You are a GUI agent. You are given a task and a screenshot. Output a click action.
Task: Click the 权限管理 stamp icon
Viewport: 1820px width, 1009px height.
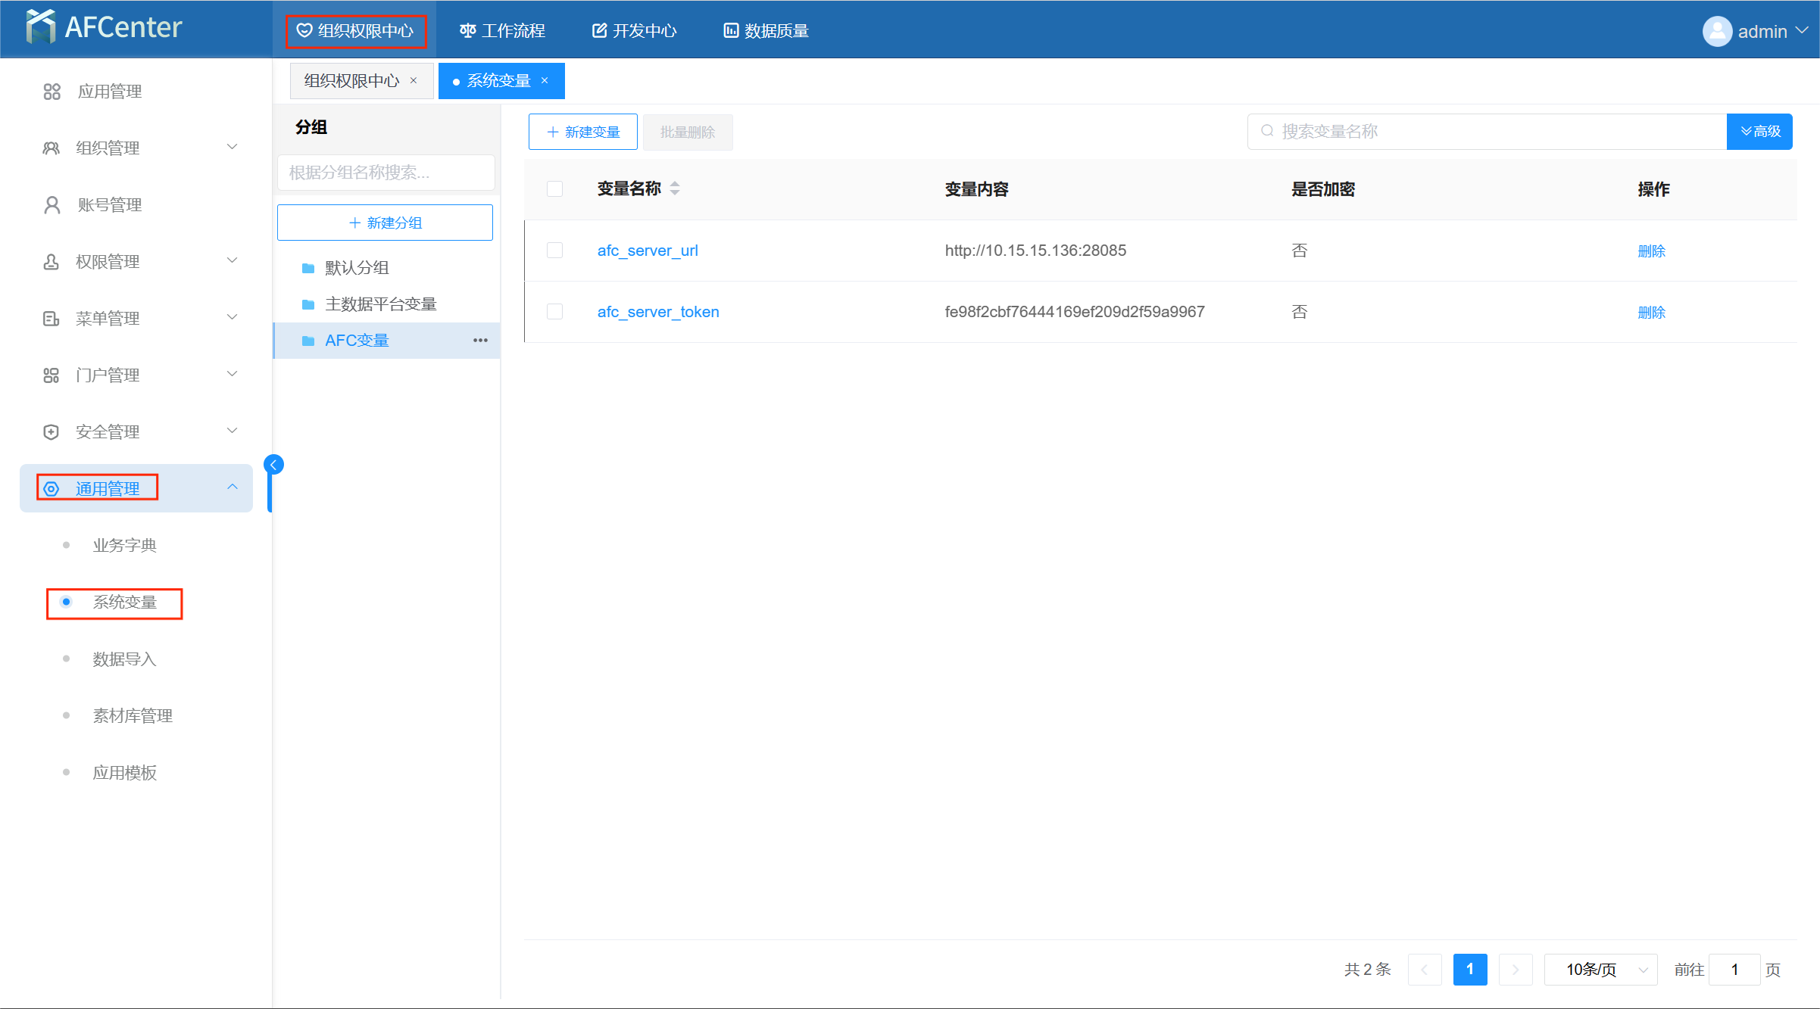(x=51, y=262)
